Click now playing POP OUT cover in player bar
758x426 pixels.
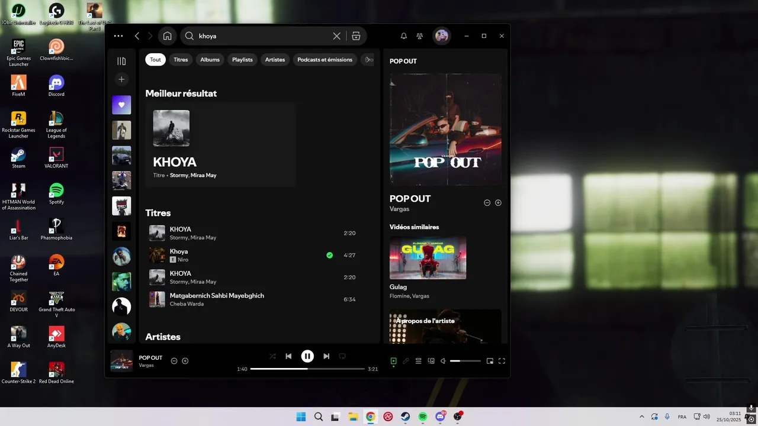click(x=121, y=361)
